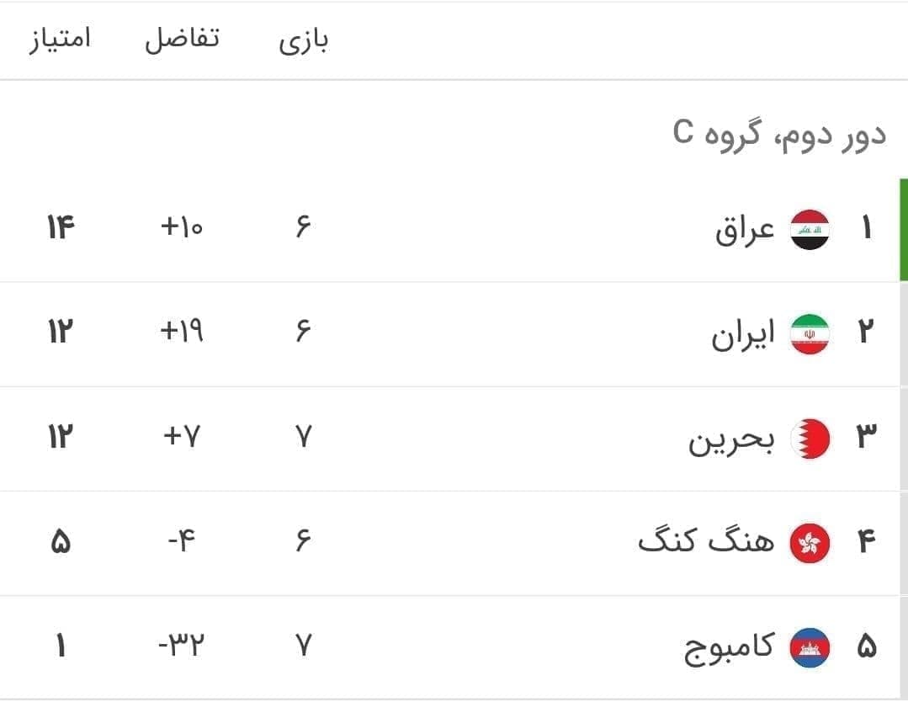Viewport: 908px width, 713px height.
Task: Click Iran's +19 goal difference value
Action: click(182, 333)
